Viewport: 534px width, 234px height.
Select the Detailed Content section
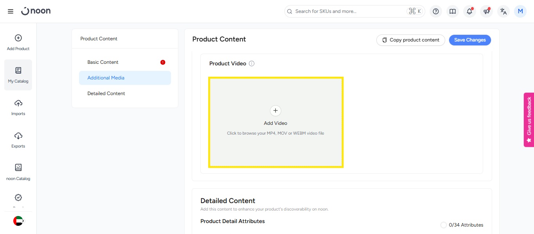tap(106, 94)
